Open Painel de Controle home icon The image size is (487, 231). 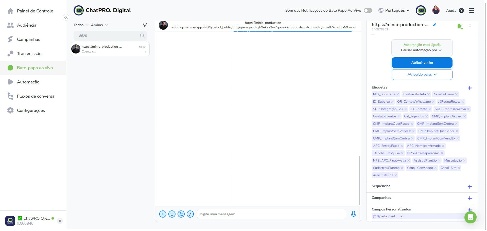(x=10, y=11)
